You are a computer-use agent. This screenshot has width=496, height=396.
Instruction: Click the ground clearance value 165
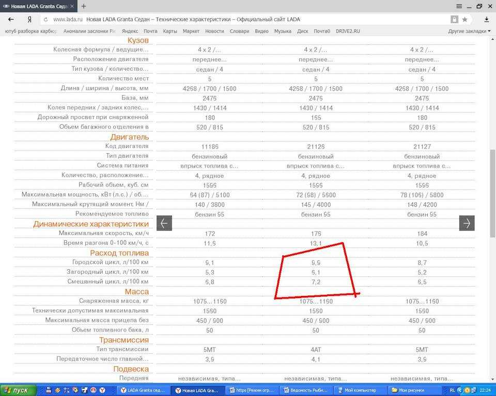316,118
